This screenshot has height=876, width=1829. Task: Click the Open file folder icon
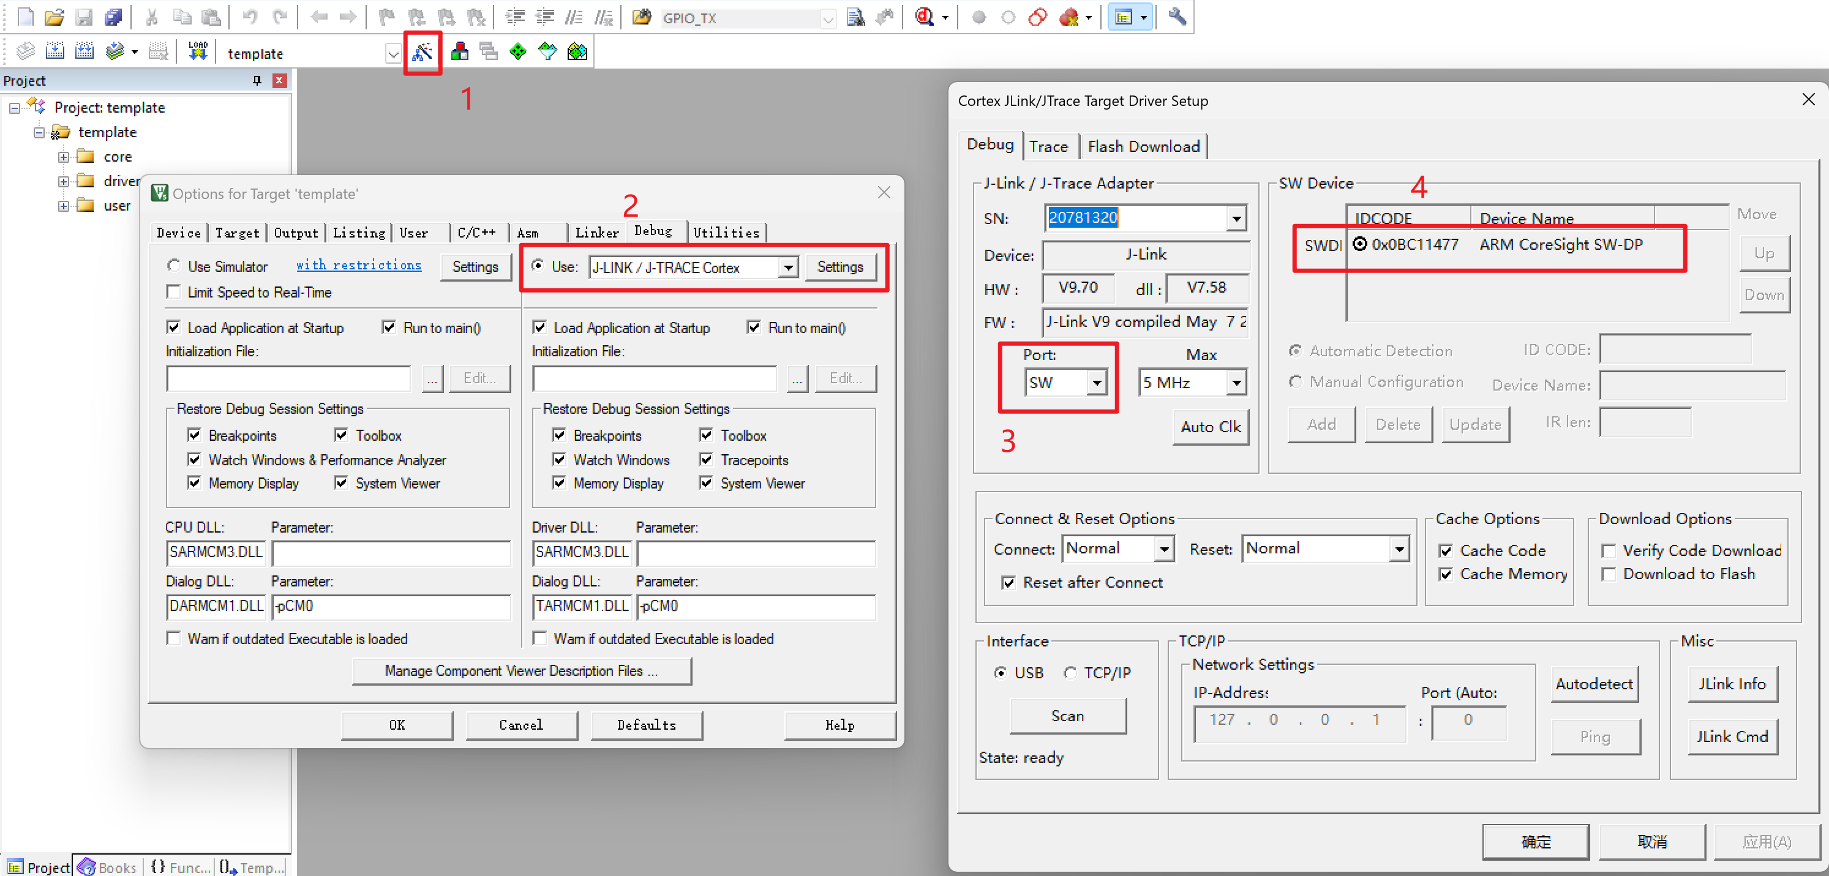[54, 17]
